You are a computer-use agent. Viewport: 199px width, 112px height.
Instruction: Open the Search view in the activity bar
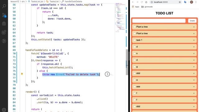coord(4,6)
